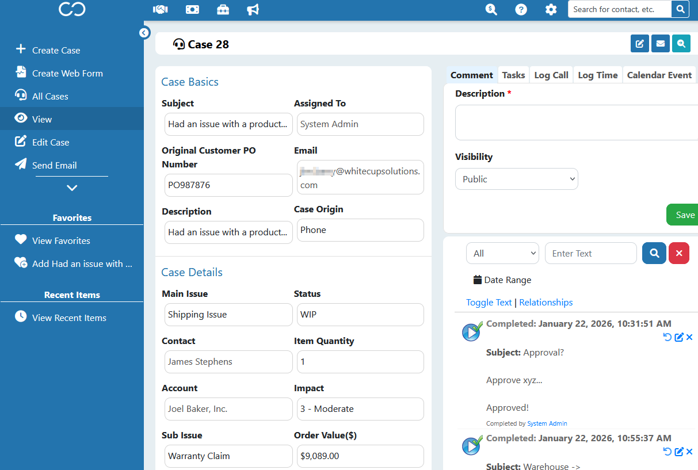Open the Calendar Event tab
This screenshot has width=698, height=470.
(659, 75)
